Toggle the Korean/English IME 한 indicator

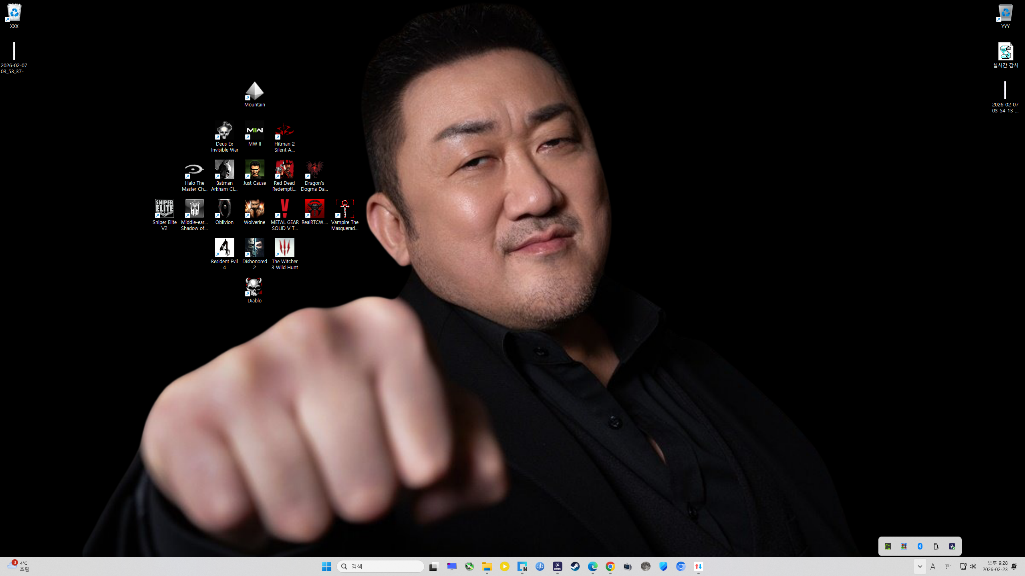point(947,566)
